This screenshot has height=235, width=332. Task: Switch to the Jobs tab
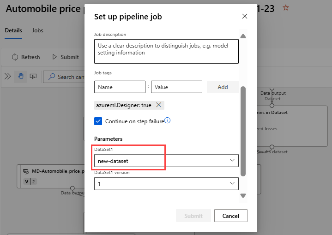[x=37, y=30]
